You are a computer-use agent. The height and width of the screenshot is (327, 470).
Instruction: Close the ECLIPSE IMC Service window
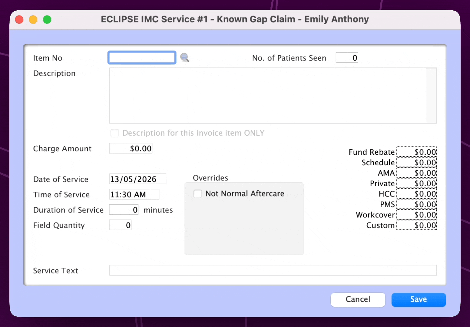coord(19,19)
